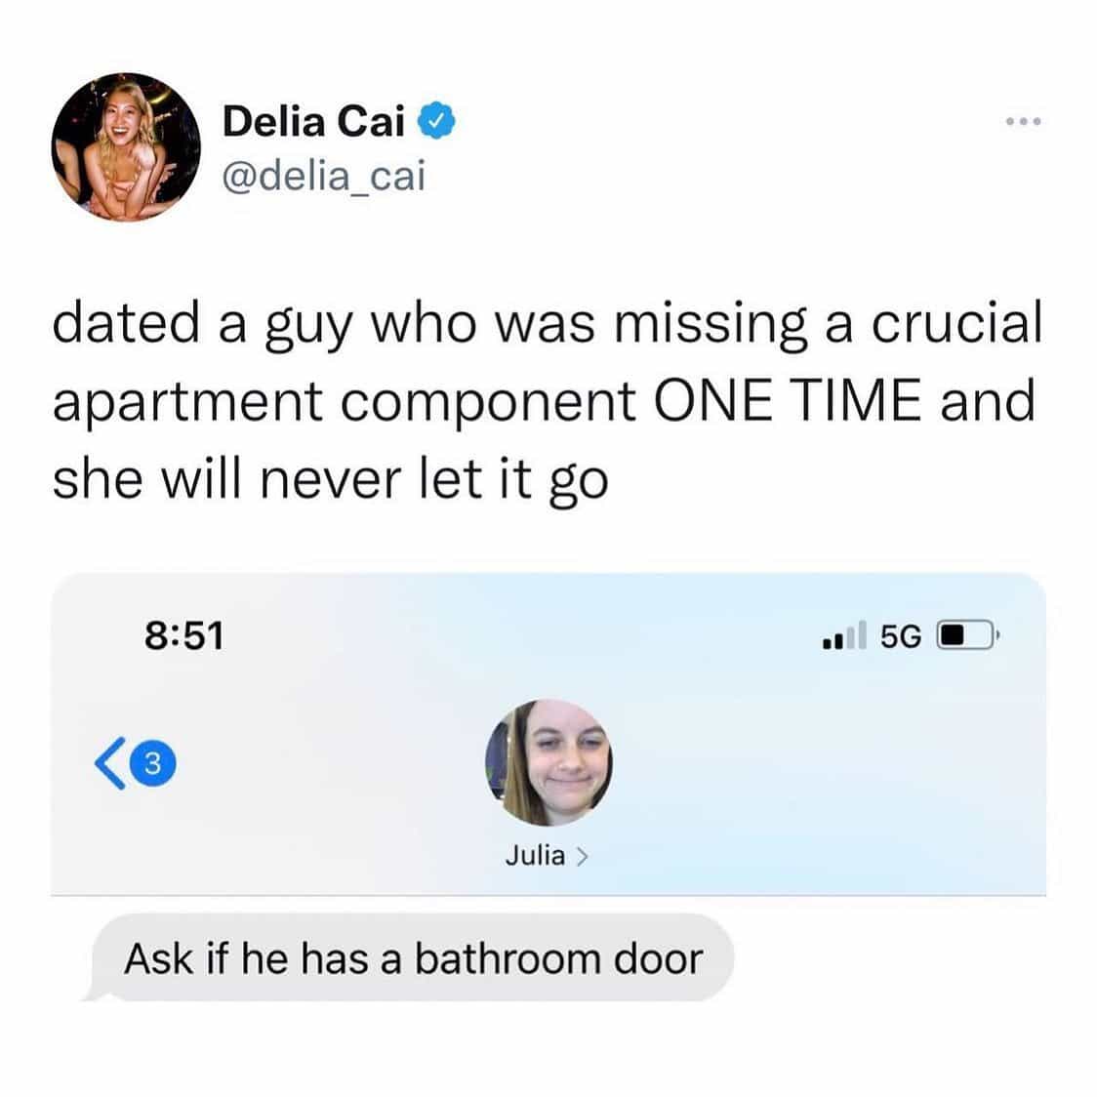Click the blue verified checkmark badge
This screenshot has width=1097, height=1097.
(436, 121)
